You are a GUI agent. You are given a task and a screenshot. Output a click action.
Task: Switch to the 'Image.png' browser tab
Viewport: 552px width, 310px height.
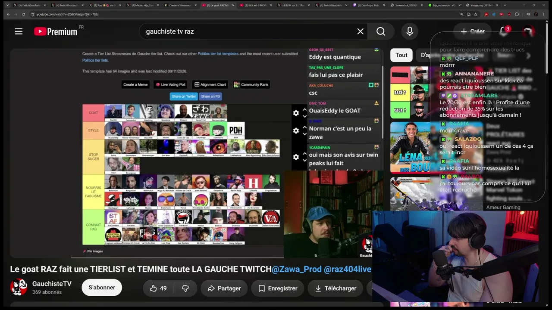pyautogui.click(x=481, y=5)
